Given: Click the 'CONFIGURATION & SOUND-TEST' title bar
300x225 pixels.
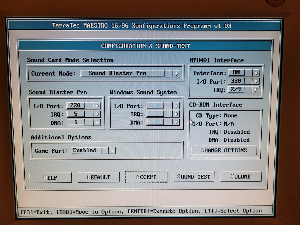Looking at the screenshot, I should click(x=145, y=46).
